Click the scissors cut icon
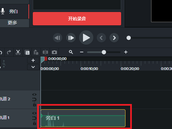Screen dimensions: 172x129 click(x=18, y=52)
